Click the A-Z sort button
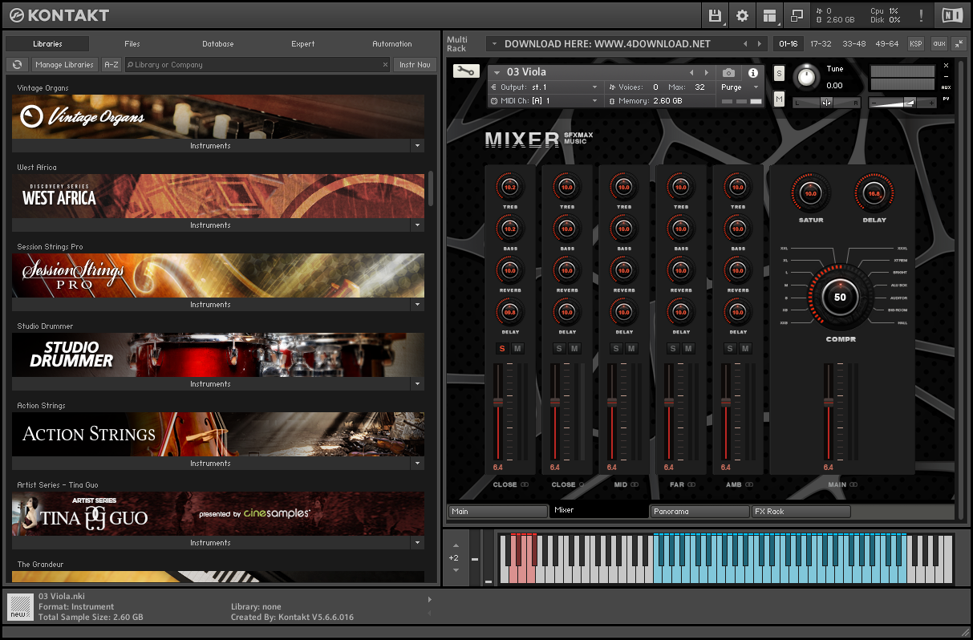Screen dimensions: 973x640 point(111,65)
